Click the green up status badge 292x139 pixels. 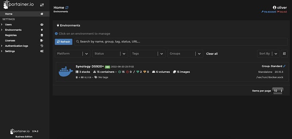coord(107,67)
